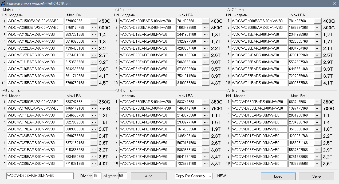Click Main format model field WDC WD4500EARS-00MVWB0
Image resolution: width=339 pixels, height=184 pixels.
[35, 21]
